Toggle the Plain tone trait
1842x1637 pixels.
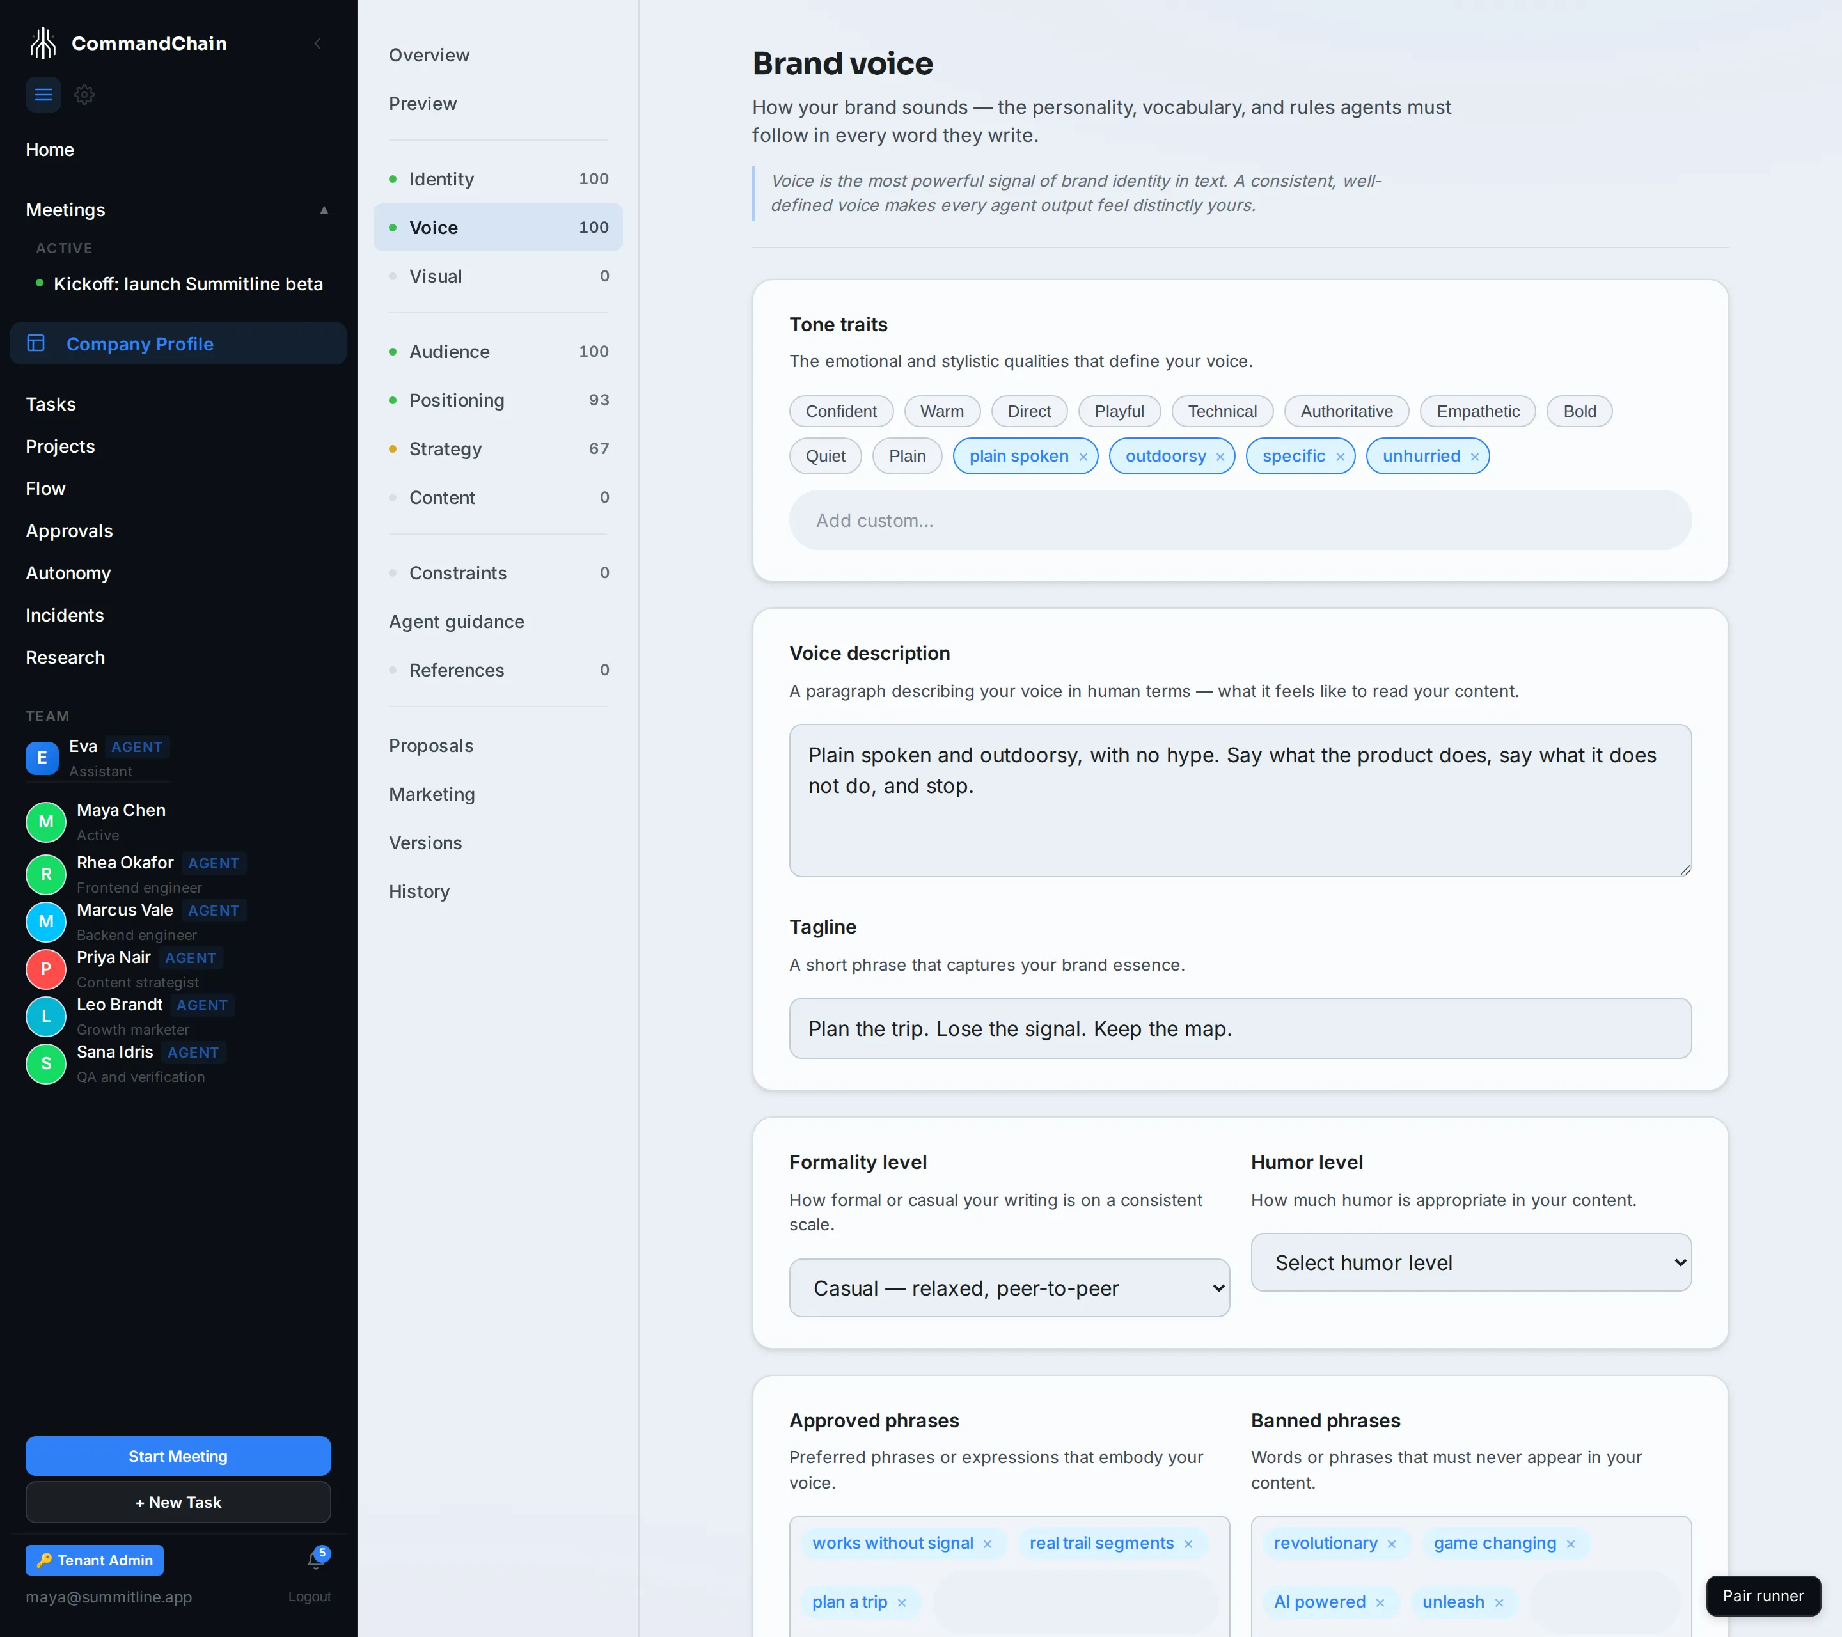pos(906,456)
